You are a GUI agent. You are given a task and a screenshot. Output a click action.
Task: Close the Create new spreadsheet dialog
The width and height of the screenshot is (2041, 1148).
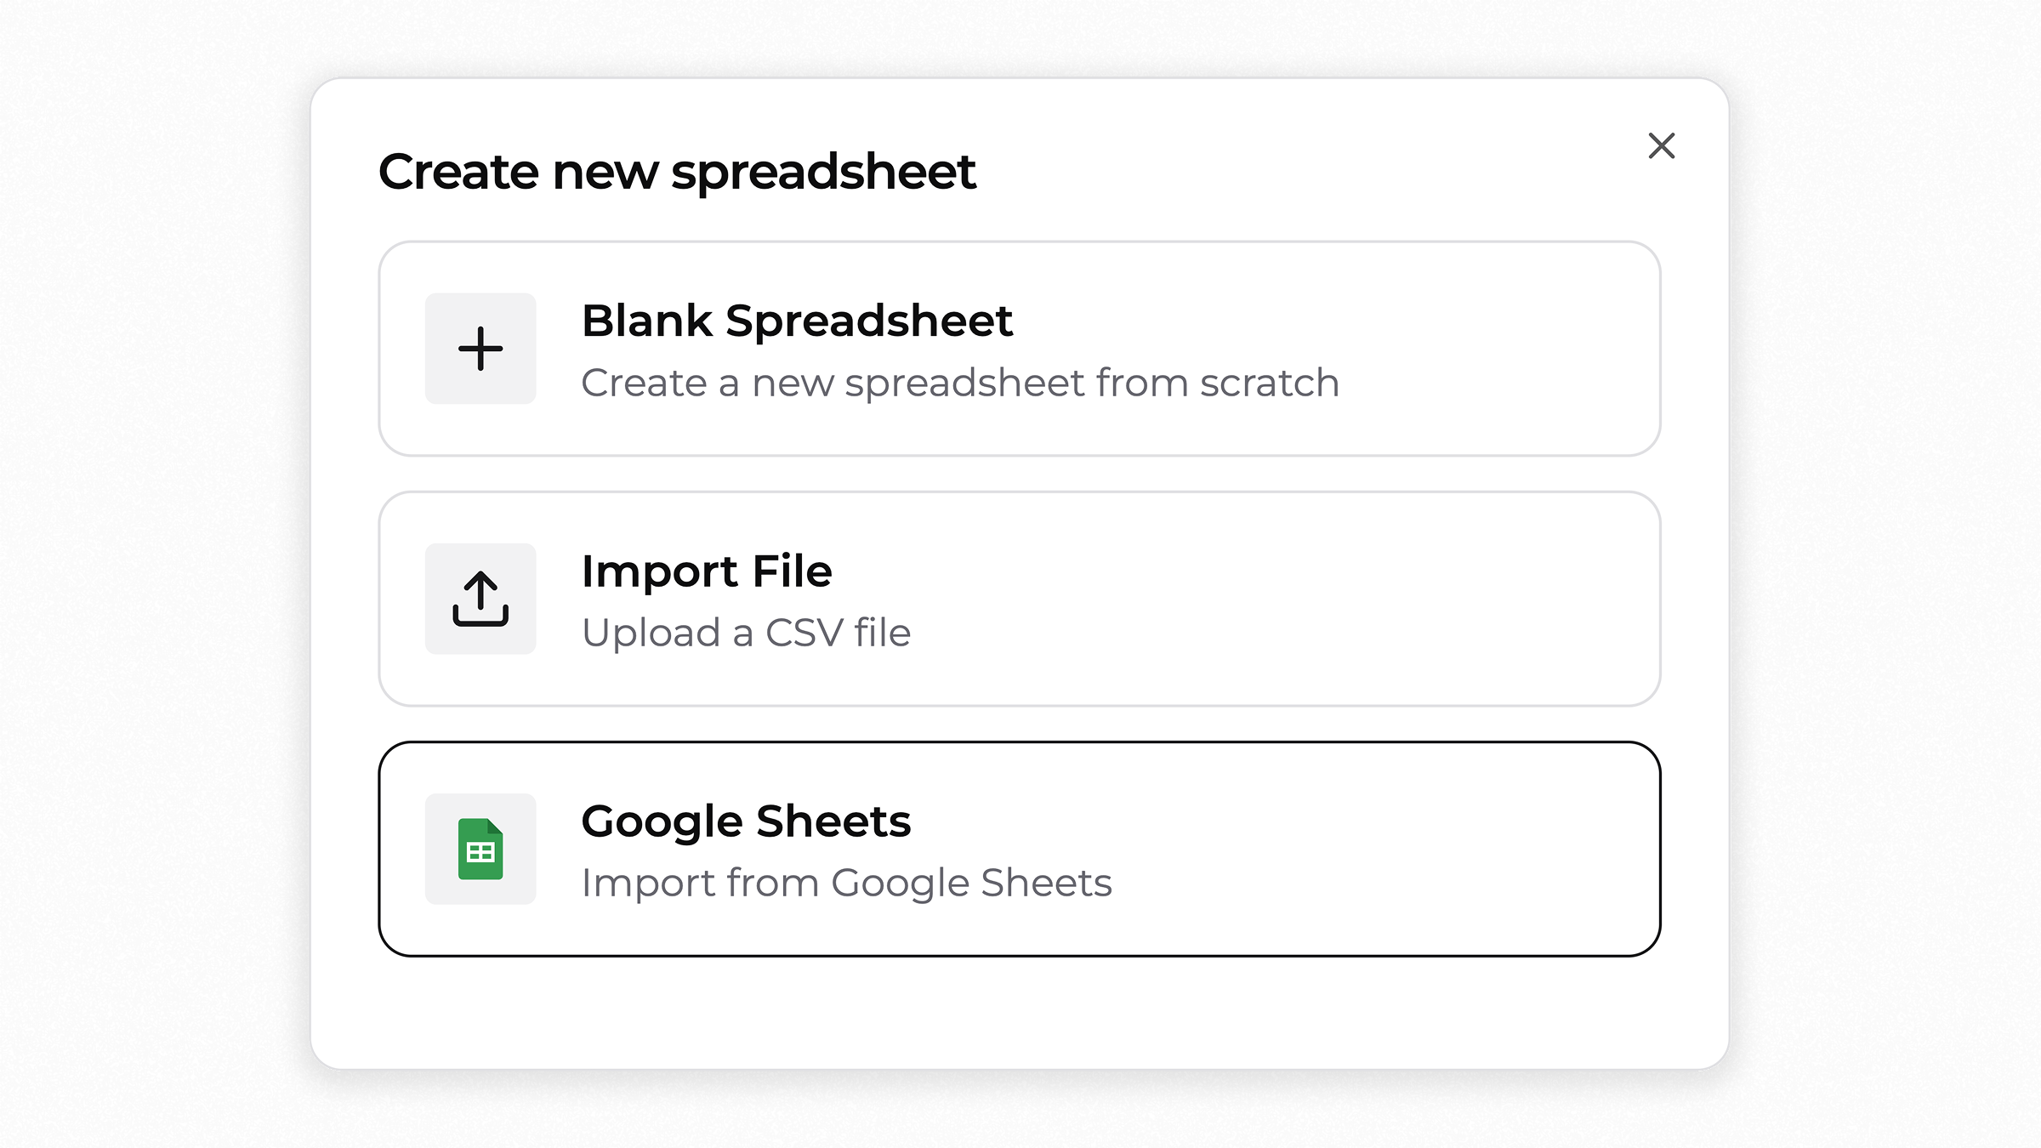point(1661,145)
